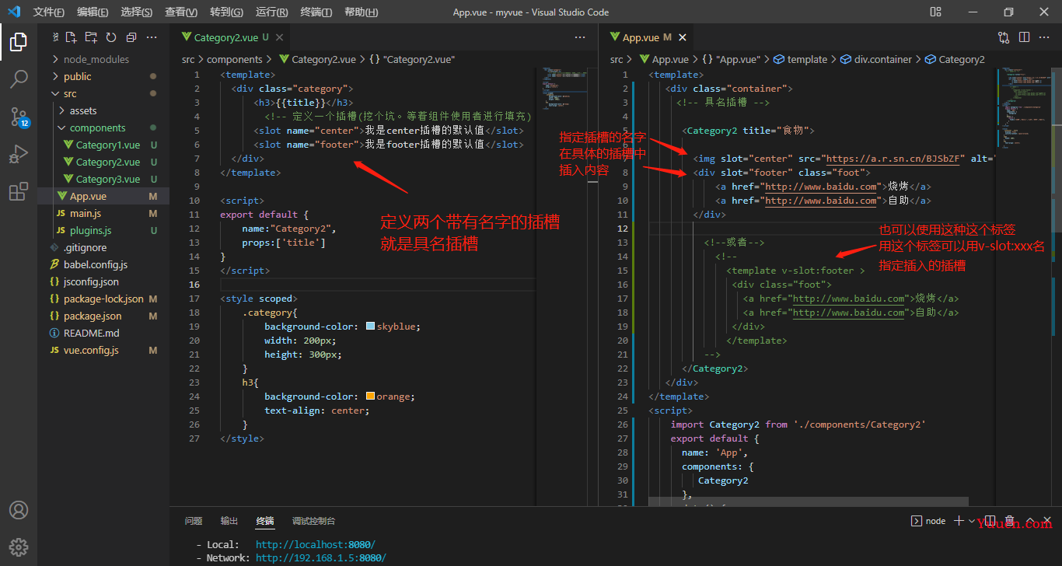1062x566 pixels.
Task: Switch to the 问题 panel tab
Action: pos(194,521)
